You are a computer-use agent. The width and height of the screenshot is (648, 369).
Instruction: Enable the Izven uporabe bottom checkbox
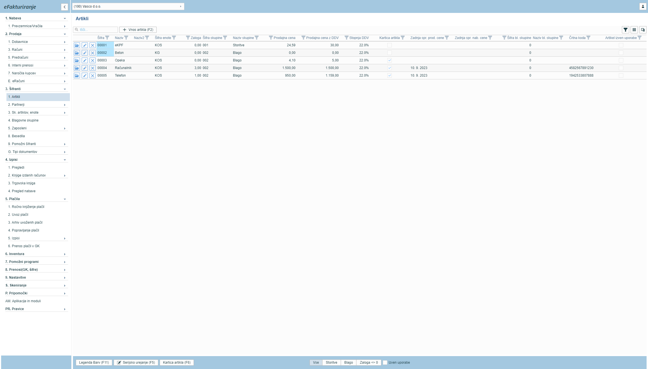[385, 363]
